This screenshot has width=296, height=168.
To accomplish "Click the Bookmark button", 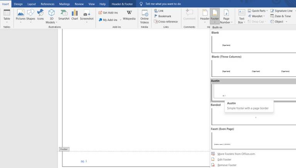I will point(163,16).
